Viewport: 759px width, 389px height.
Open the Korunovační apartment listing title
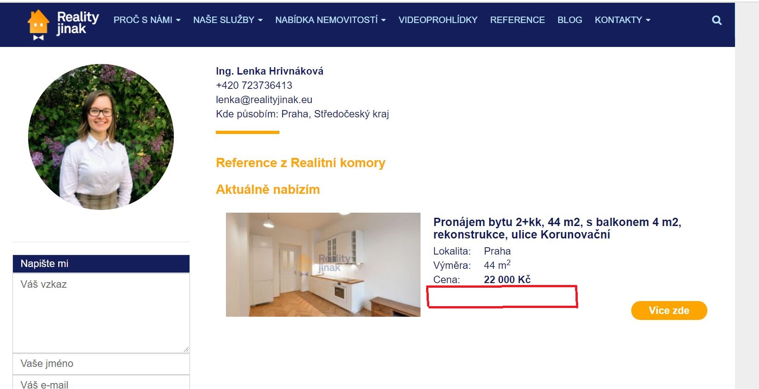[557, 228]
